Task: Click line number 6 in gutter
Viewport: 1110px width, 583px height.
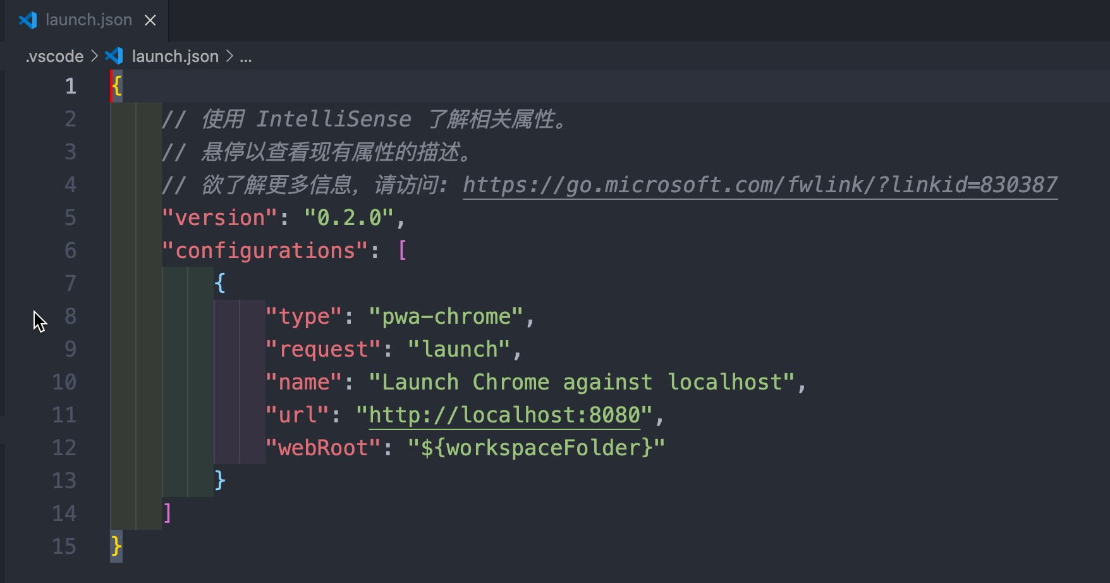Action: pos(70,250)
